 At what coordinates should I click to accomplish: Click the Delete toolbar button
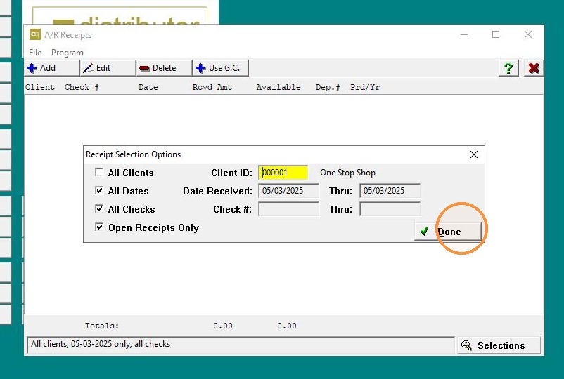pos(165,68)
